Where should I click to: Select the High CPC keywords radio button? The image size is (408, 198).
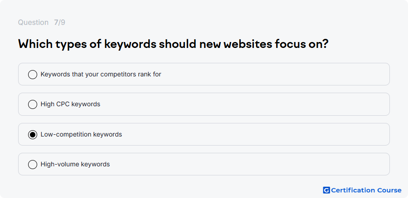tap(33, 104)
